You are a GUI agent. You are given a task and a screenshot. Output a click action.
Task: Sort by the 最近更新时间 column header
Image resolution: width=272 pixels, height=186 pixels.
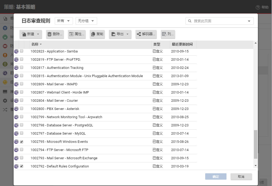pos(182,44)
